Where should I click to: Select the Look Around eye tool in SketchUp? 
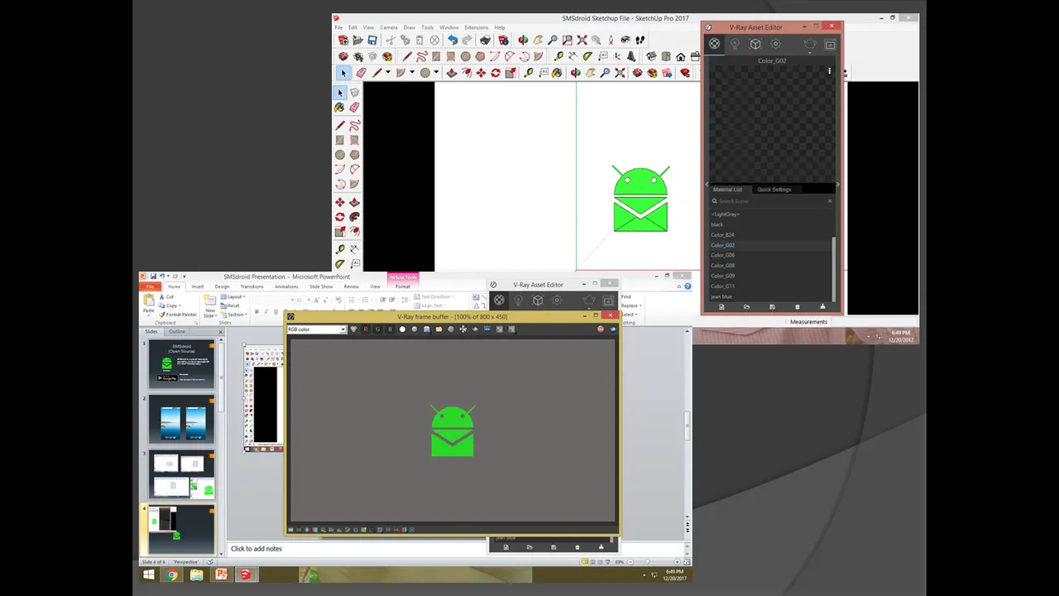click(625, 40)
